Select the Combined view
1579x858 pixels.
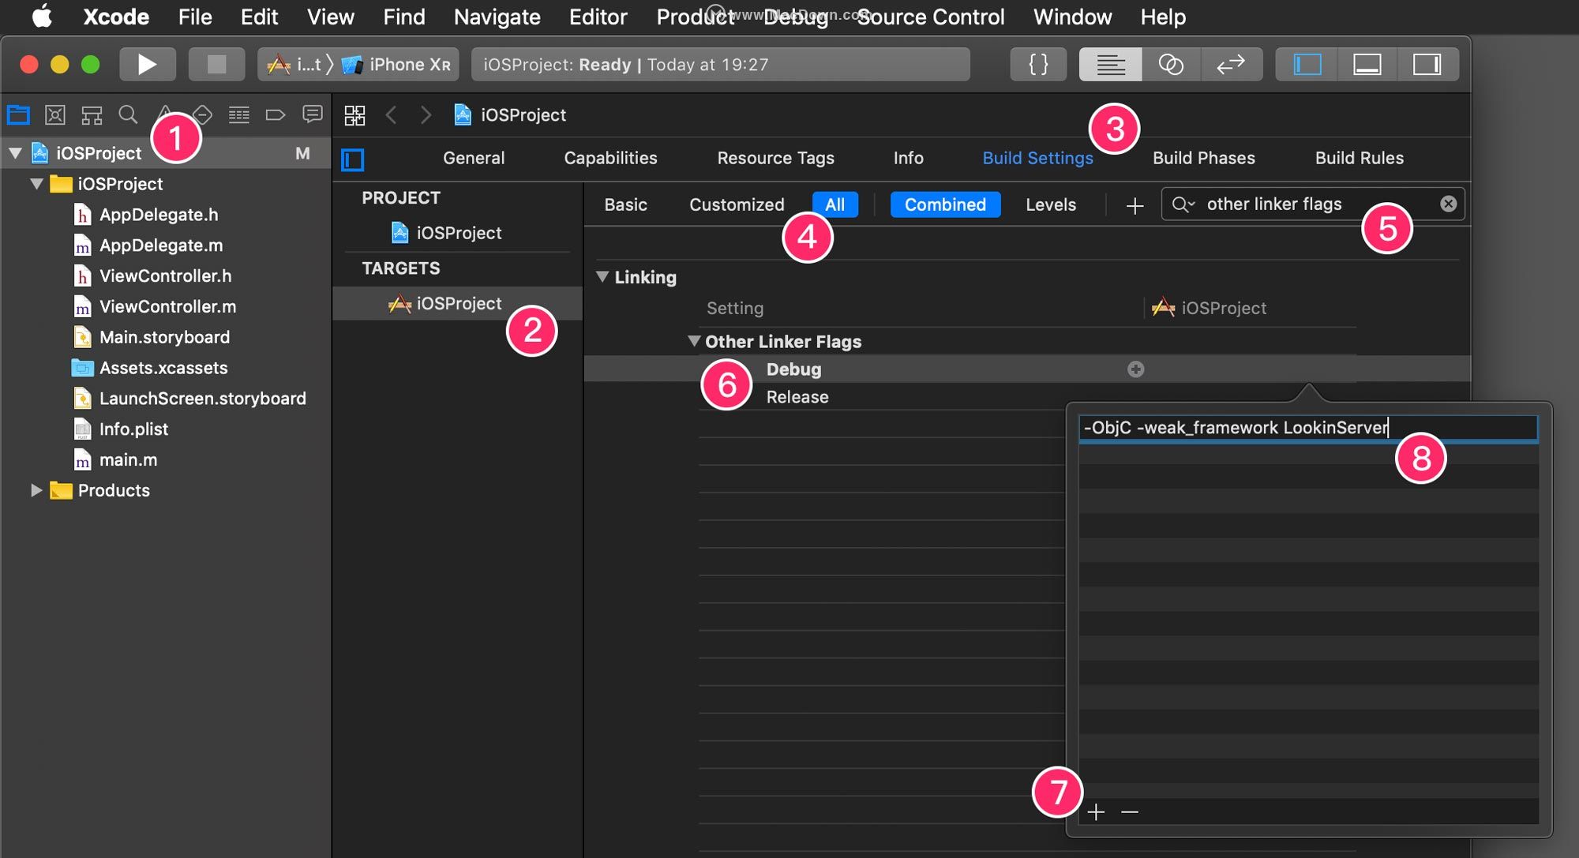point(945,204)
